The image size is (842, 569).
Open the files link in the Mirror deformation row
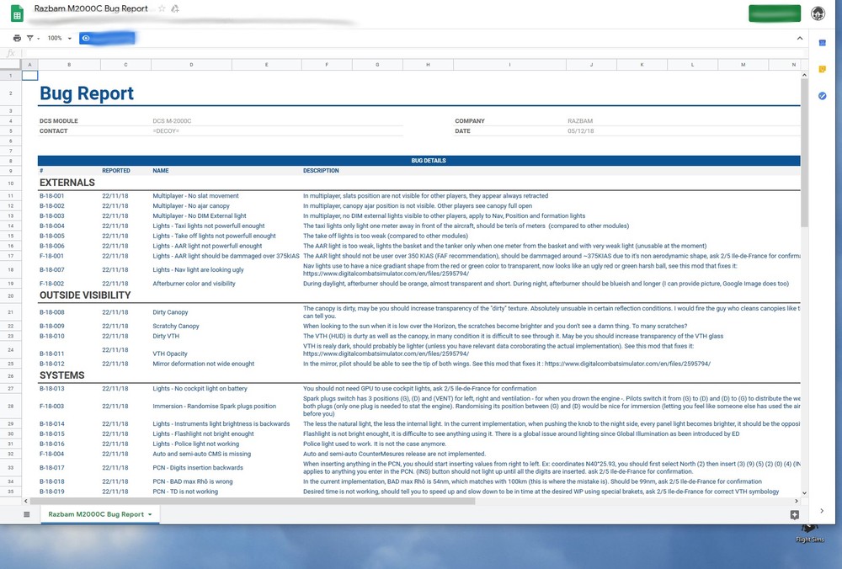click(627, 364)
